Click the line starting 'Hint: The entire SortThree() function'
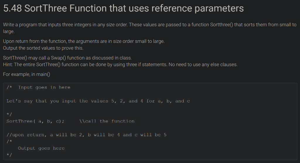Viewport: 300px width, 163px height. point(120,64)
